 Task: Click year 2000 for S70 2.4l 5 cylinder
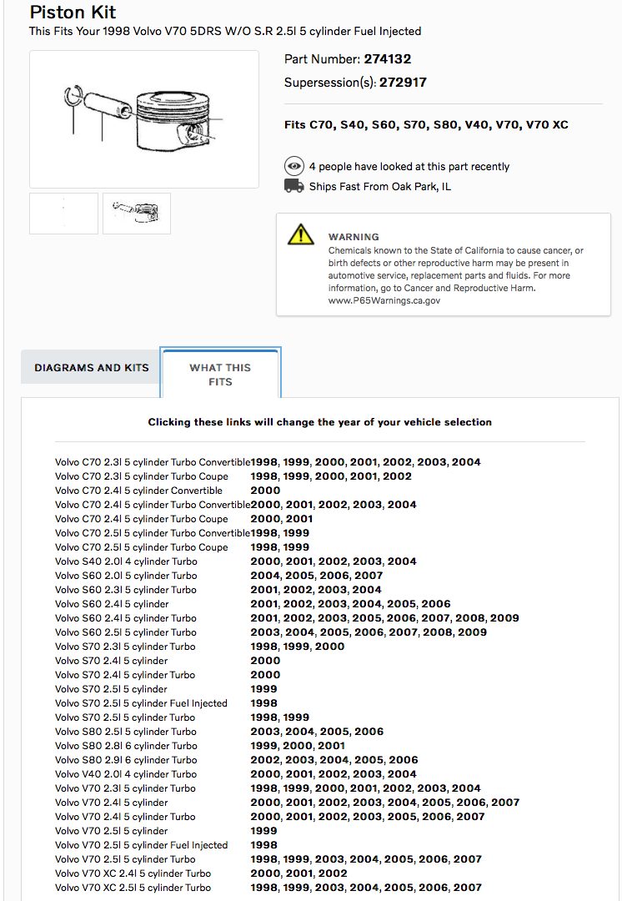click(x=265, y=661)
